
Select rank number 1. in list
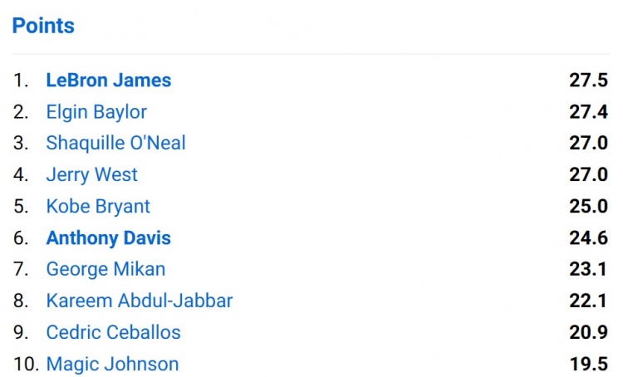21,81
